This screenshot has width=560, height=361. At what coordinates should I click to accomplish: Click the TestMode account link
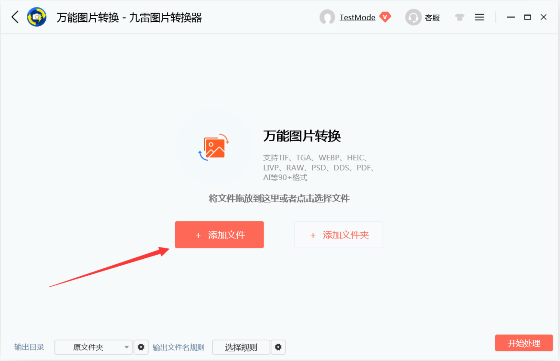[x=357, y=17]
